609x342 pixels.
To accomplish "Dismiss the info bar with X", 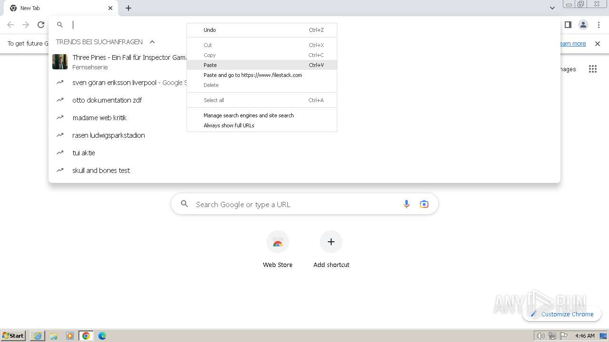I will (598, 44).
